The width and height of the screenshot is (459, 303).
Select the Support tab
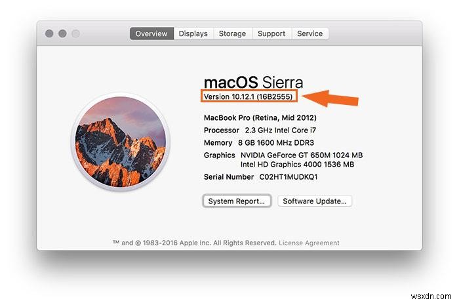click(271, 33)
